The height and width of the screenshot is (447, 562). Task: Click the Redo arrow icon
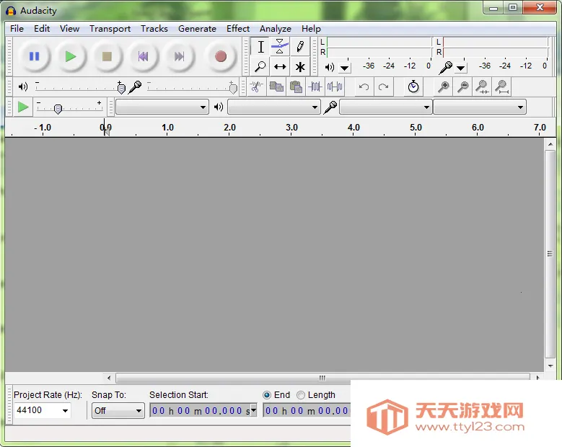tap(384, 87)
